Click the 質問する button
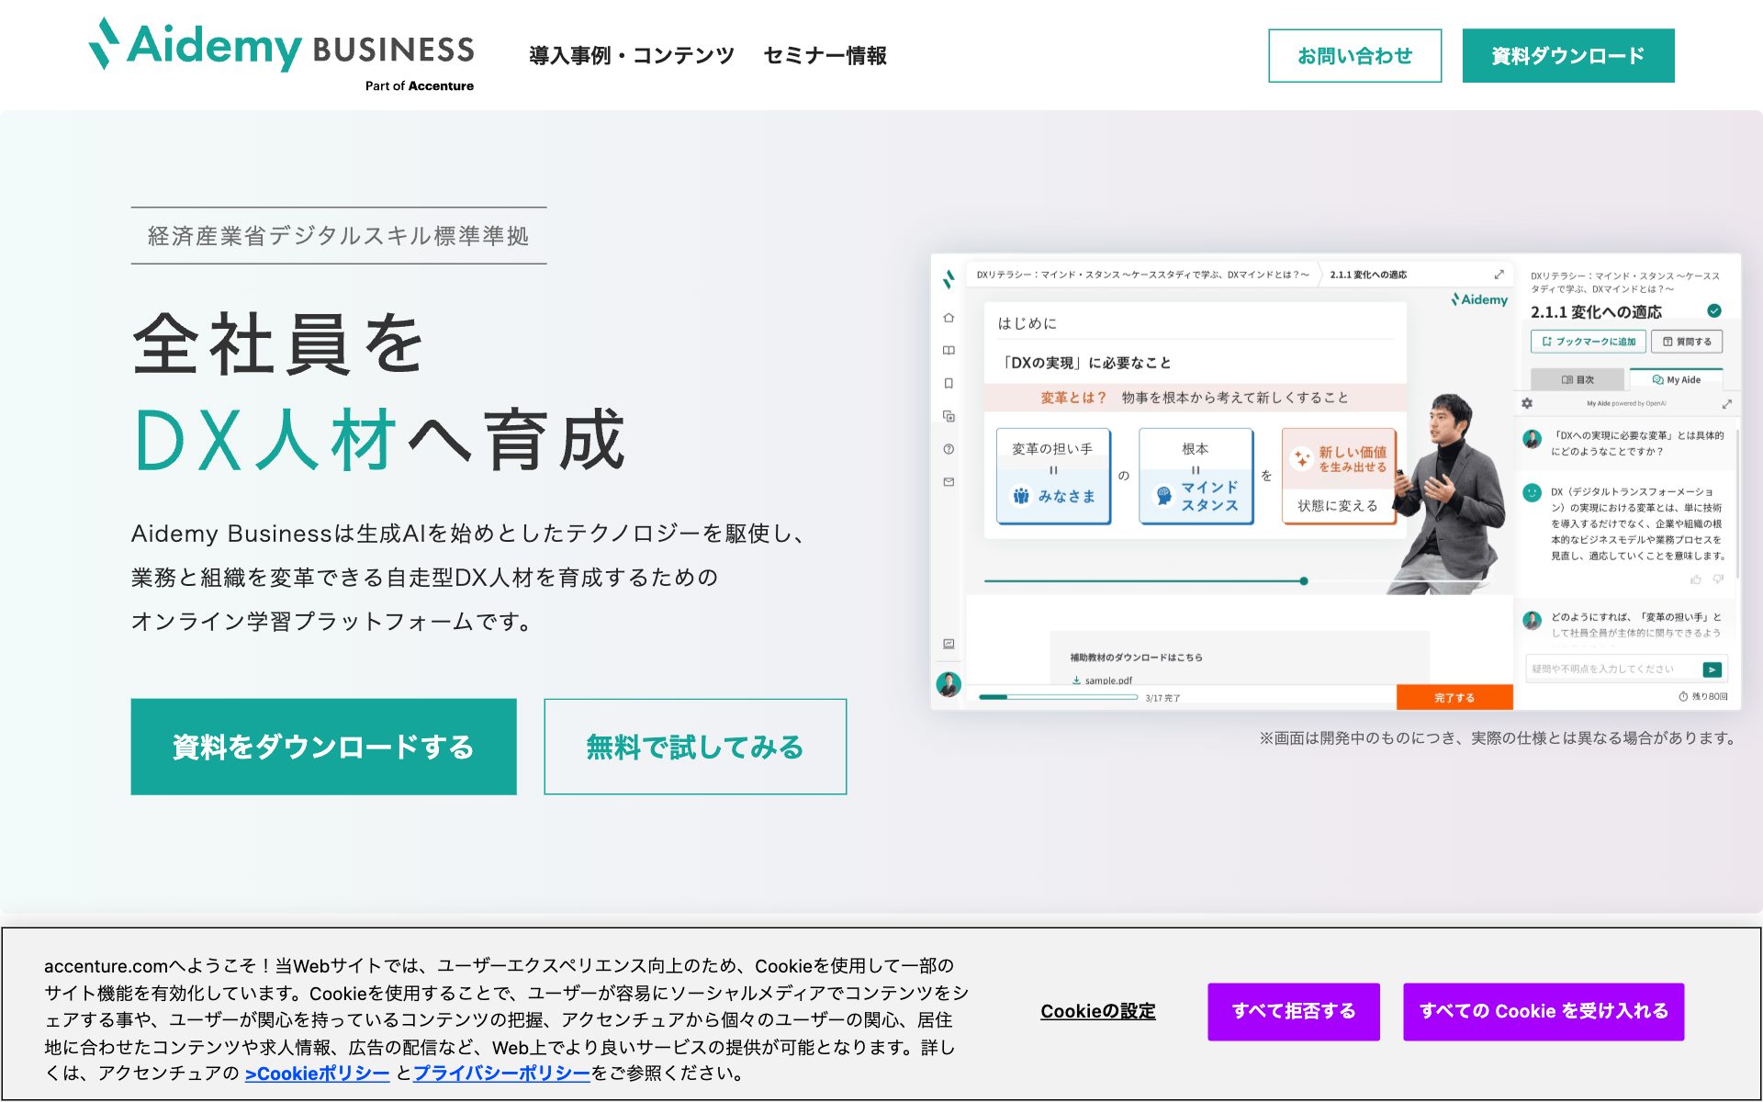This screenshot has height=1102, width=1763. [1687, 342]
